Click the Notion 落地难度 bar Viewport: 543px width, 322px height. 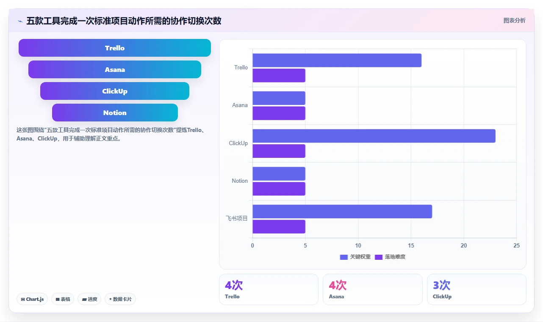click(x=279, y=189)
